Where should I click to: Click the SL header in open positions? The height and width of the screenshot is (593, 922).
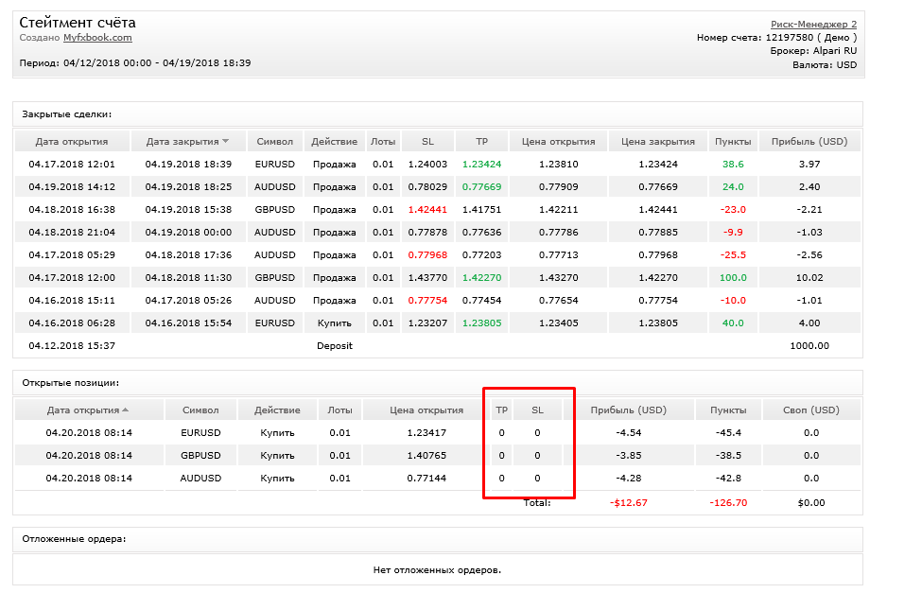pos(537,410)
